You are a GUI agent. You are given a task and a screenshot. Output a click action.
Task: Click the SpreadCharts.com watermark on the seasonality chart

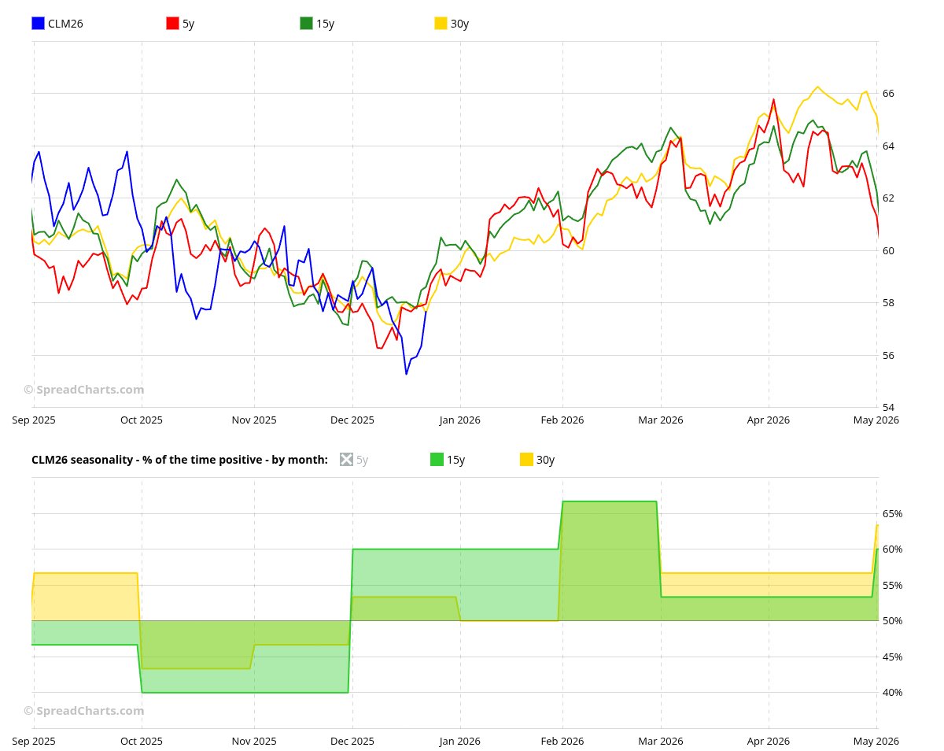pos(83,711)
